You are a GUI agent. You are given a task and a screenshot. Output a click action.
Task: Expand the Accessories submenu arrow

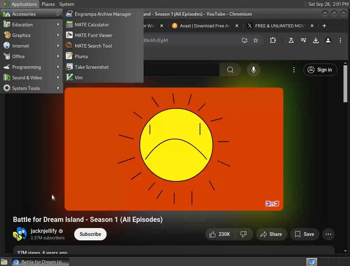[58, 14]
